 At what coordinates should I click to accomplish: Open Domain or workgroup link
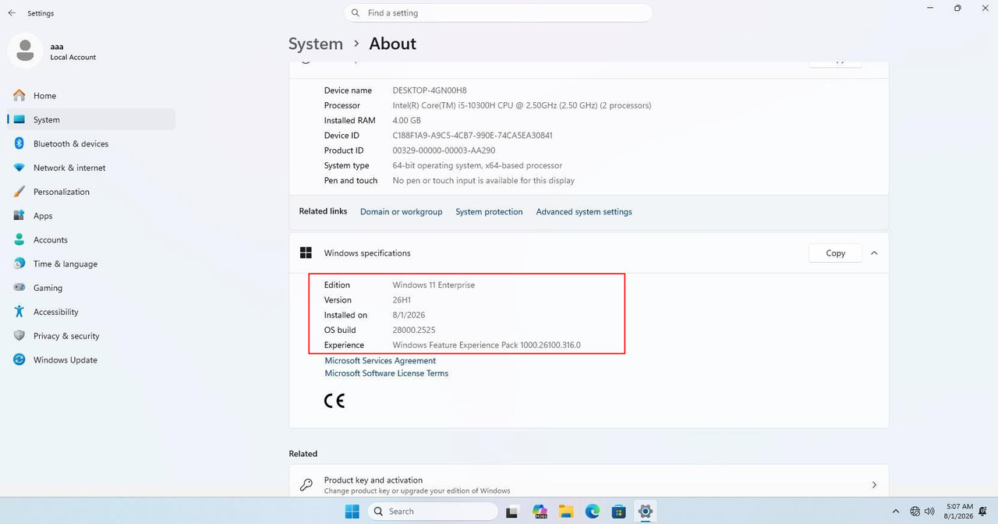[x=401, y=212]
